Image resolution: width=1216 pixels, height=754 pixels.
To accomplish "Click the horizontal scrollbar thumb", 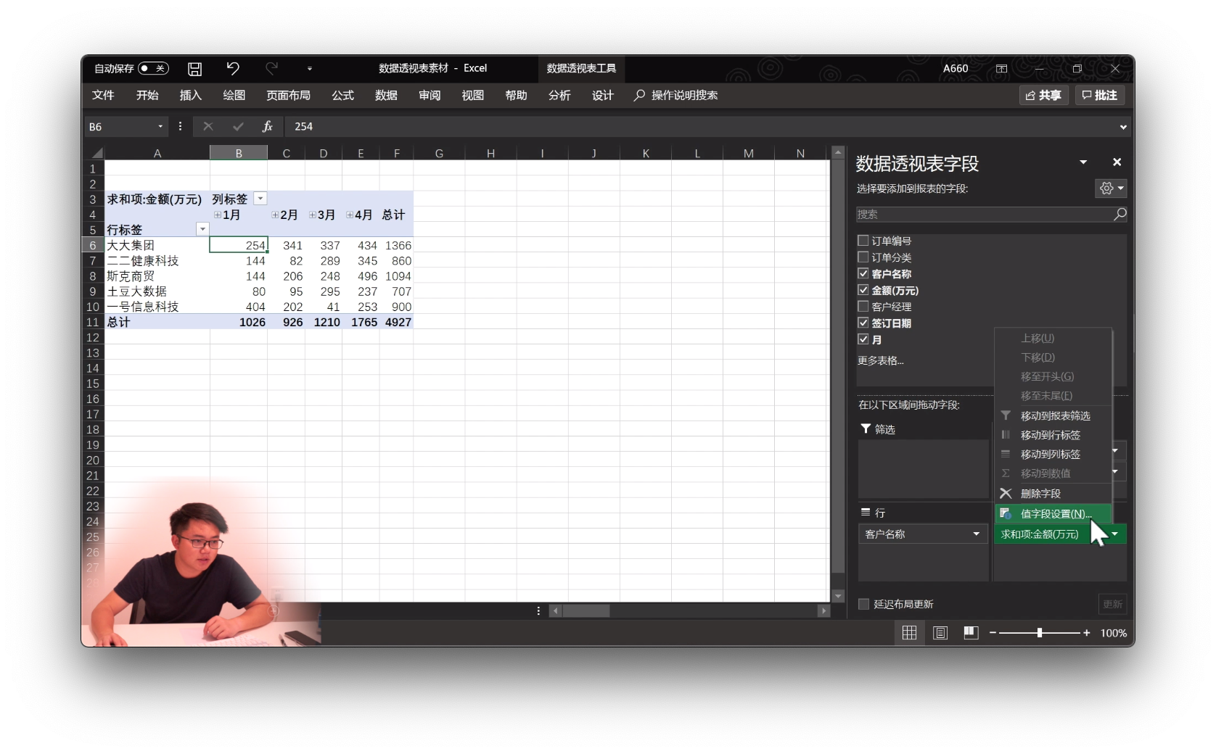I will 586,611.
